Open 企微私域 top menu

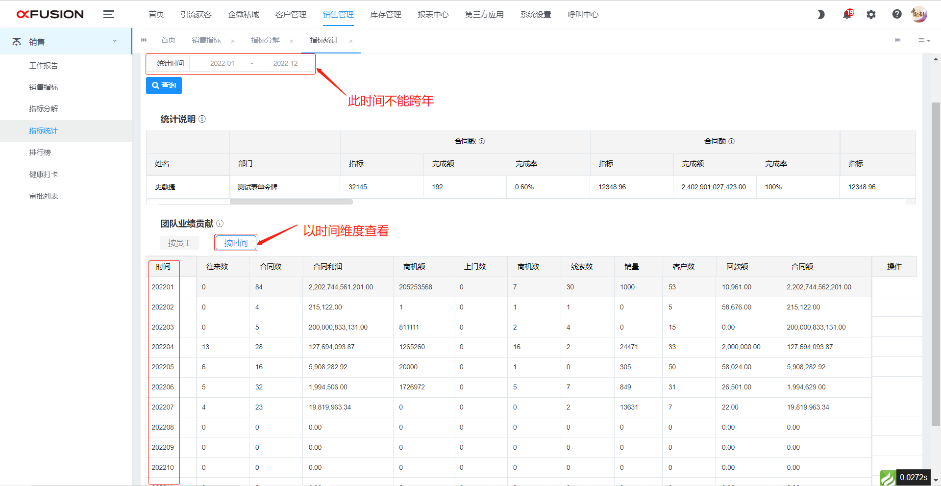pos(244,15)
